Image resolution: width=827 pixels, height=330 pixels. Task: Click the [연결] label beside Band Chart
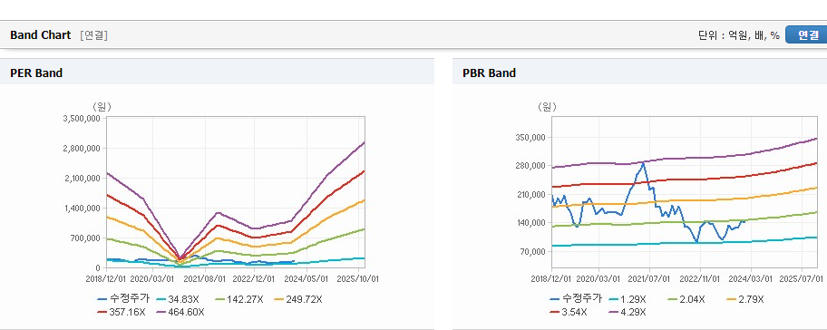pos(94,35)
